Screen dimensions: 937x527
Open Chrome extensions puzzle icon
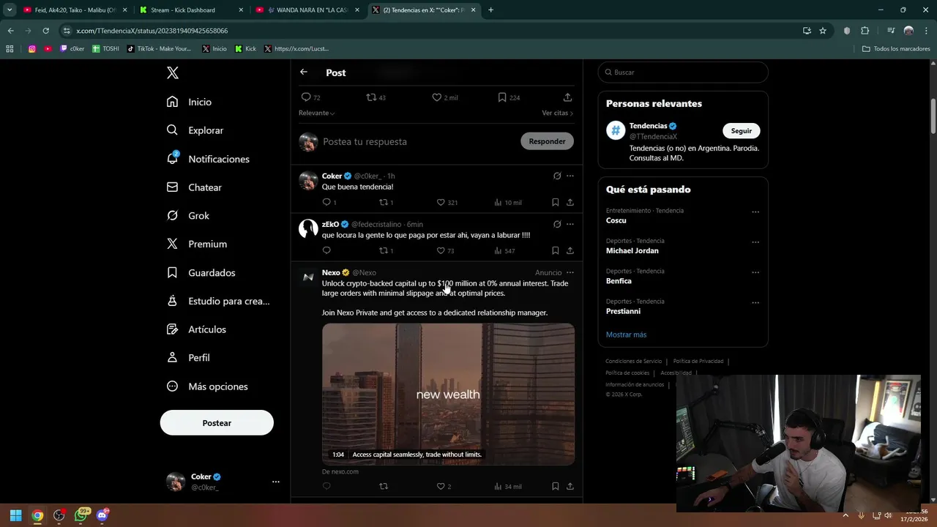coord(865,31)
